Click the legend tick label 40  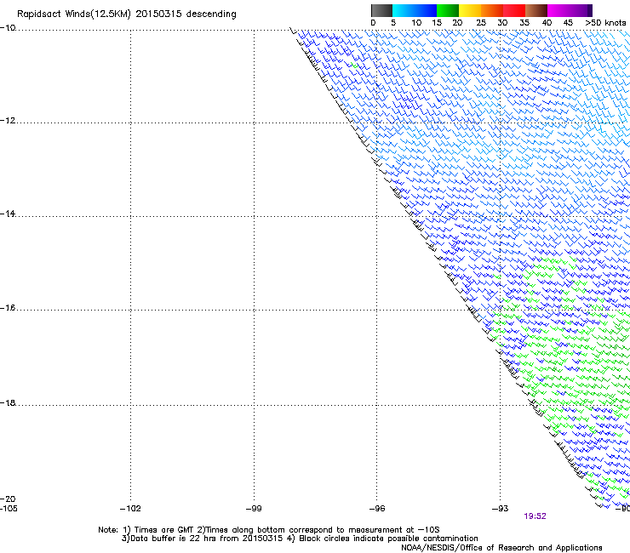pos(547,23)
